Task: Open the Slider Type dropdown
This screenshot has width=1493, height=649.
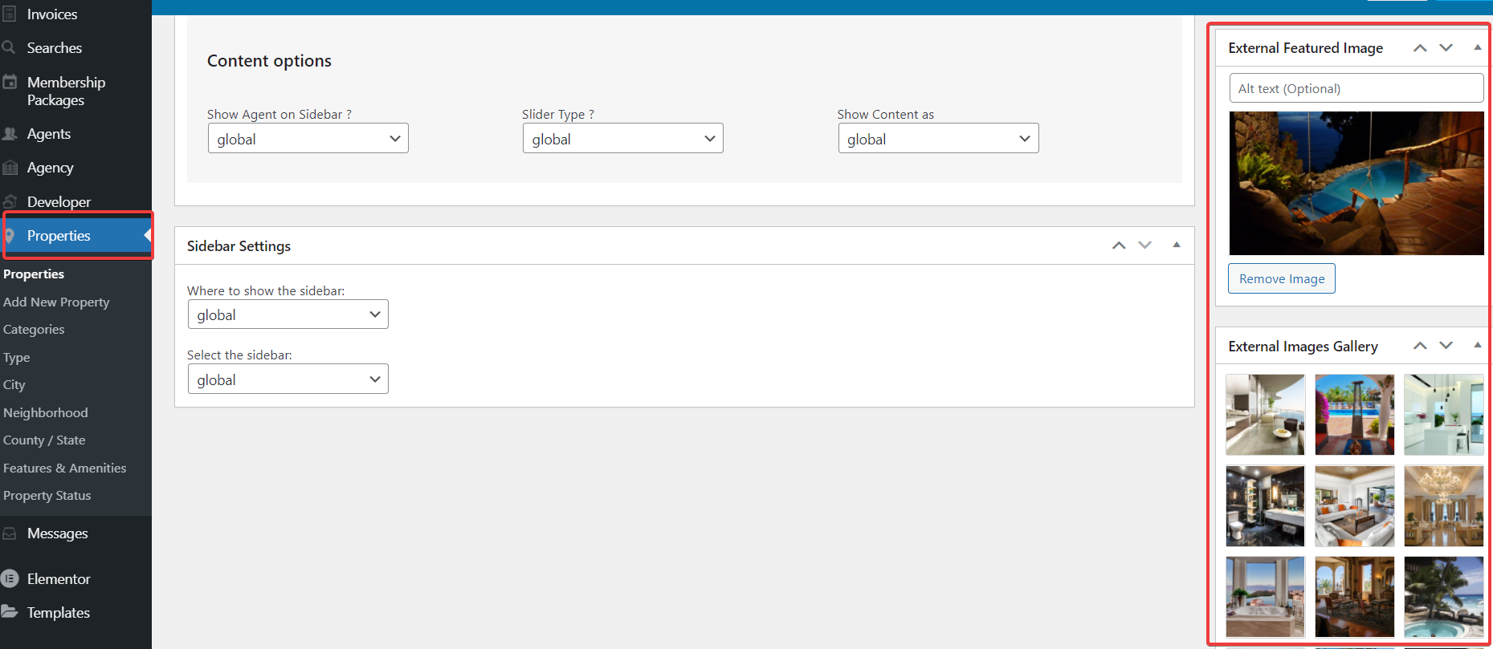Action: click(x=623, y=138)
